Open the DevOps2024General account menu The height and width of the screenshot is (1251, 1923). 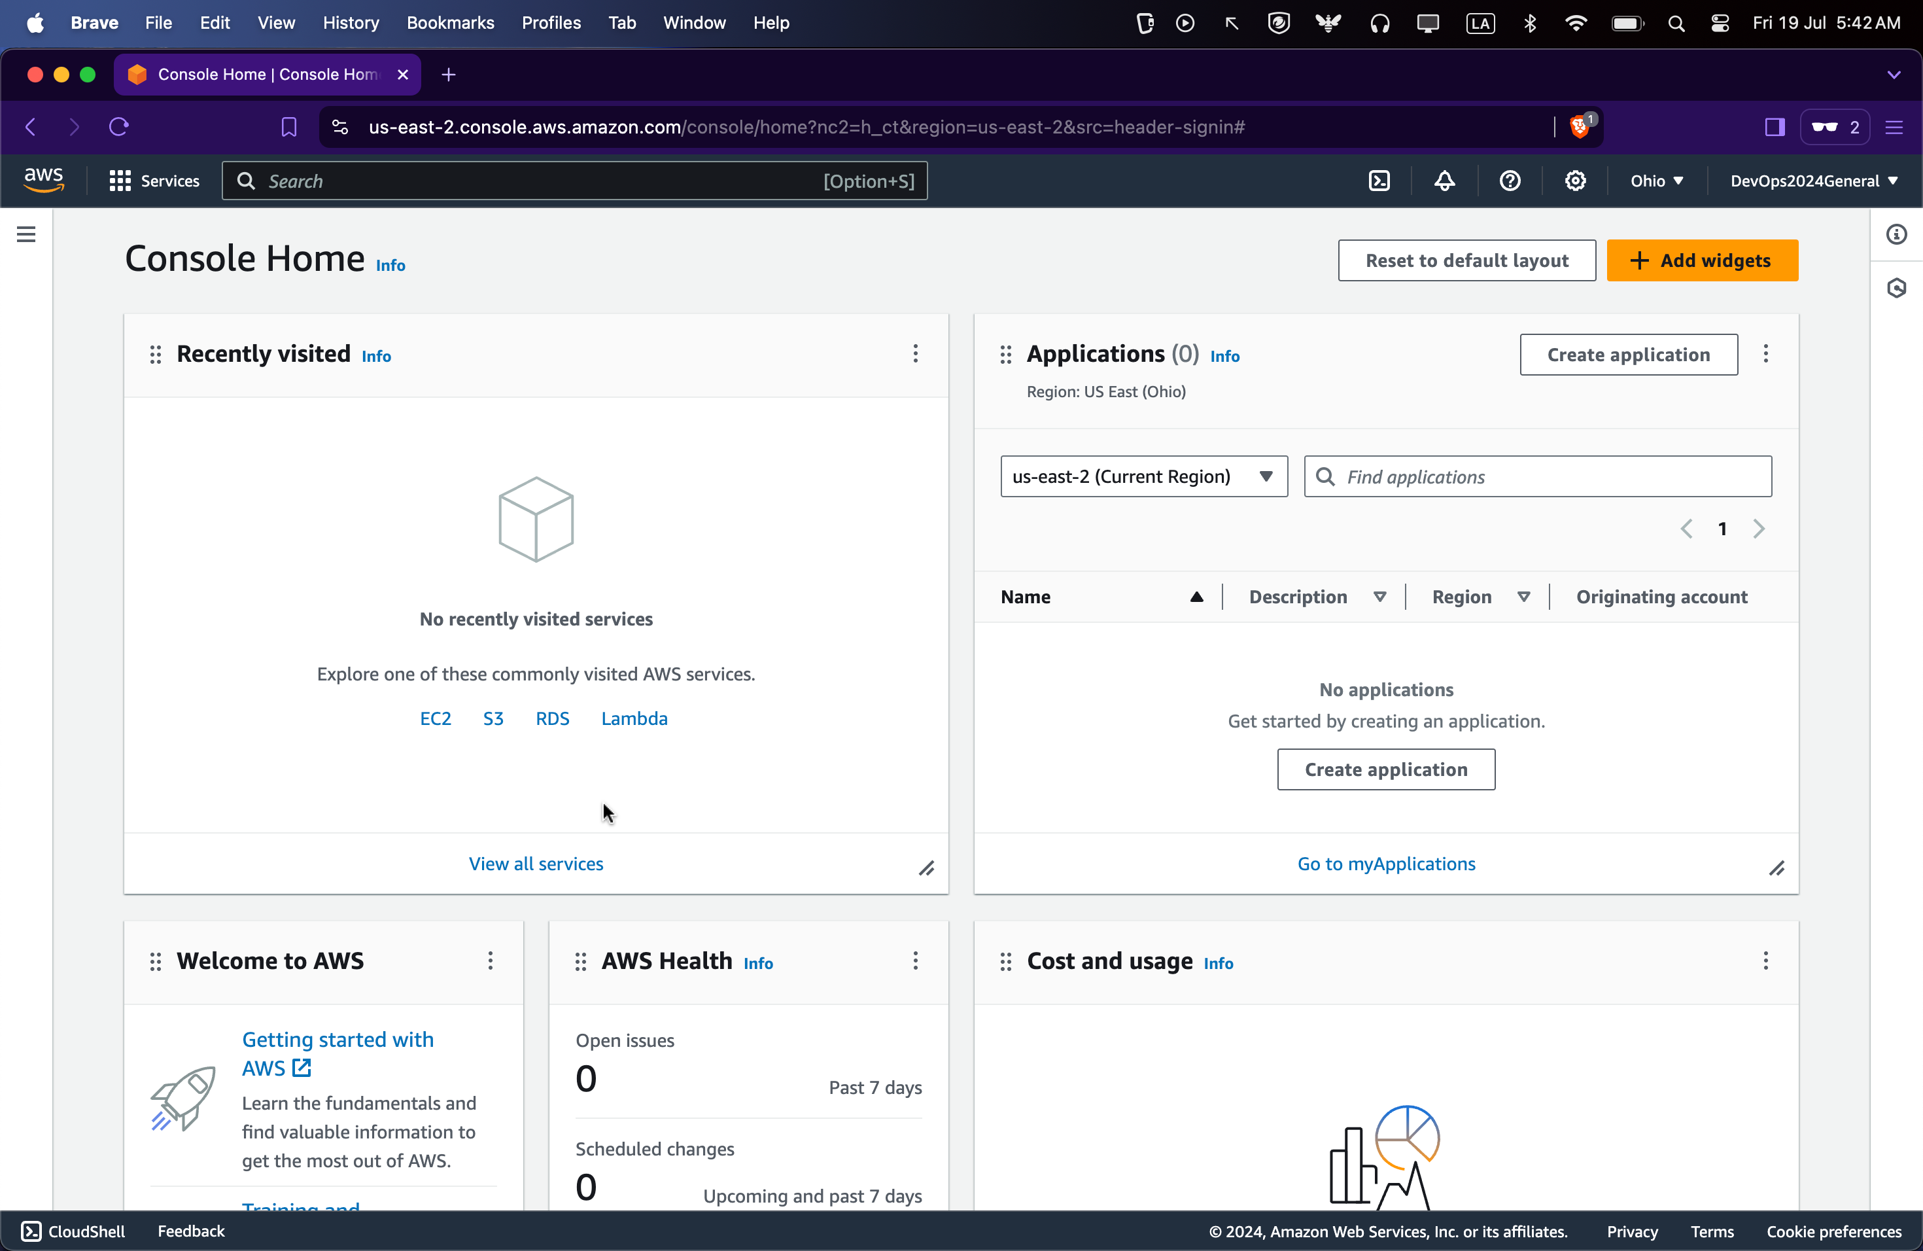click(x=1813, y=181)
